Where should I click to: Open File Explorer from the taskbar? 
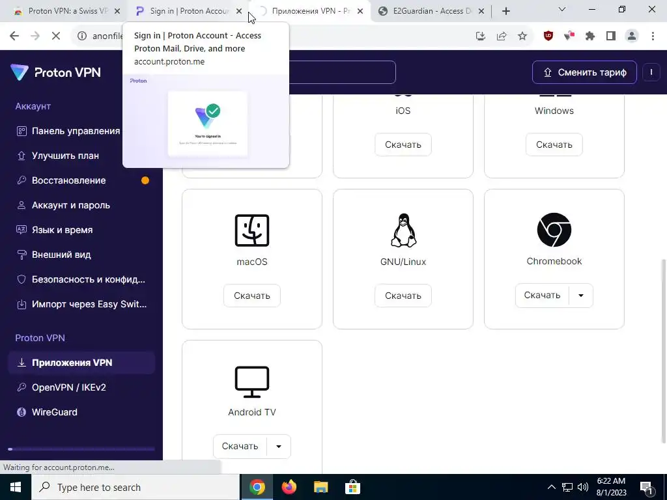(320, 487)
